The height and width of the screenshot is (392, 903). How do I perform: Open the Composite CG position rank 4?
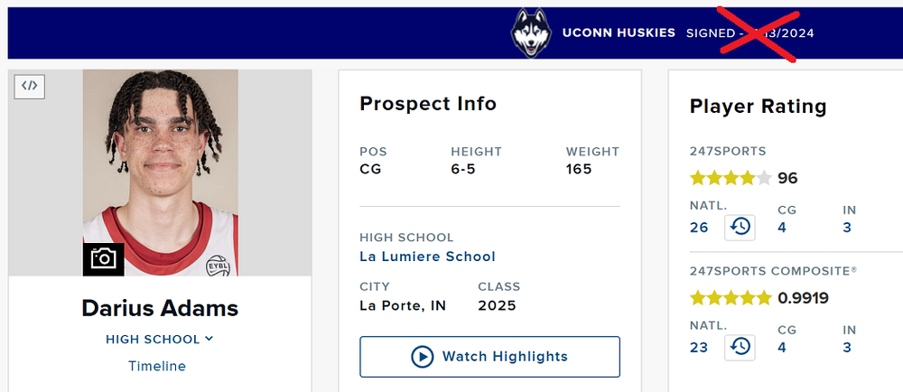782,347
